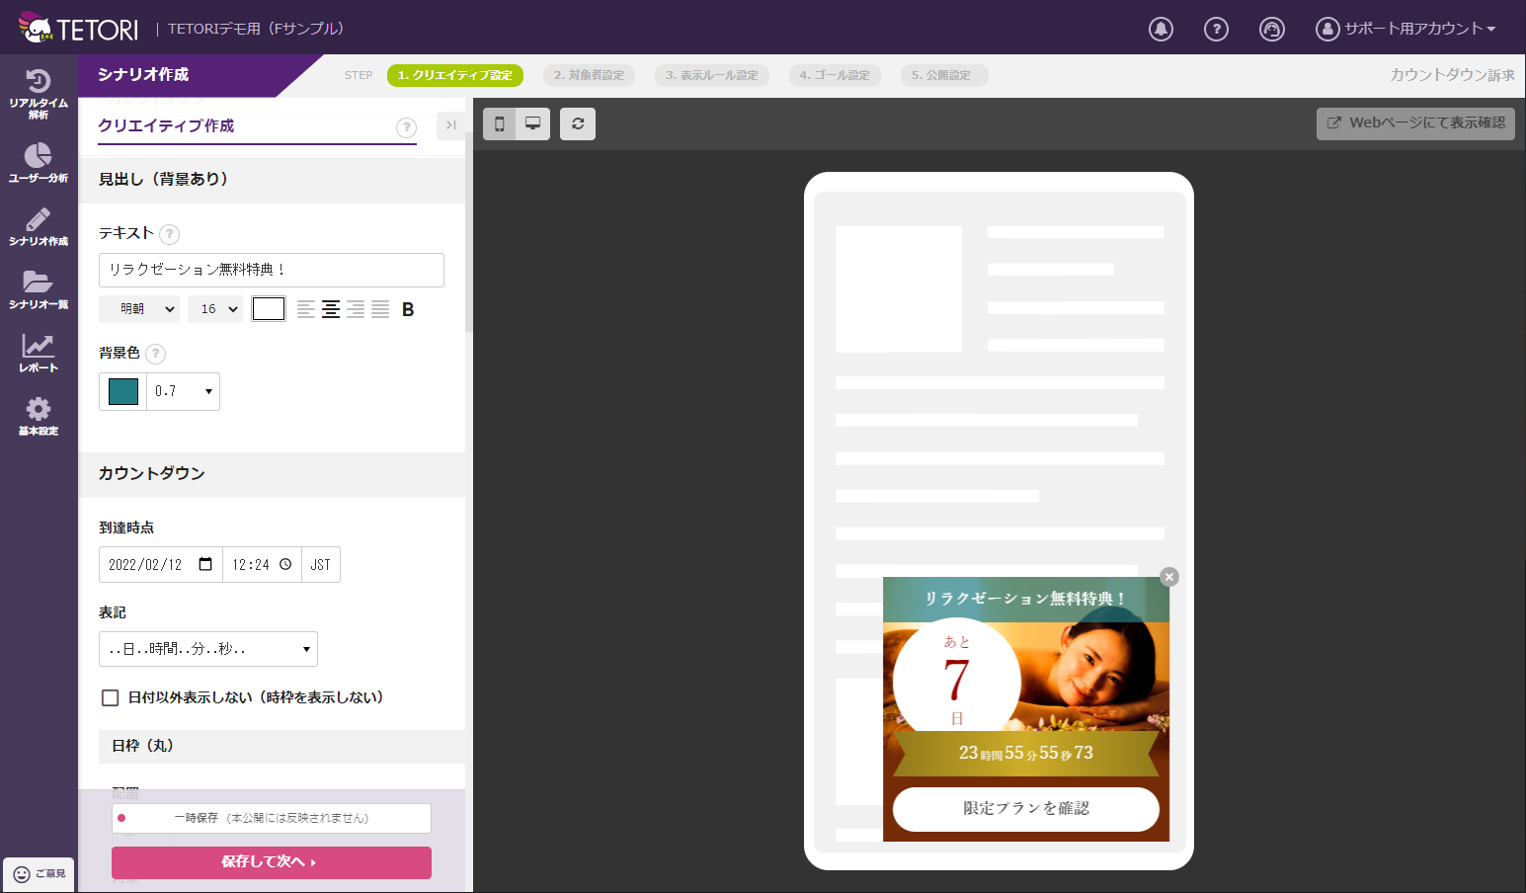
Task: Click 保存して次へ button
Action: [271, 862]
